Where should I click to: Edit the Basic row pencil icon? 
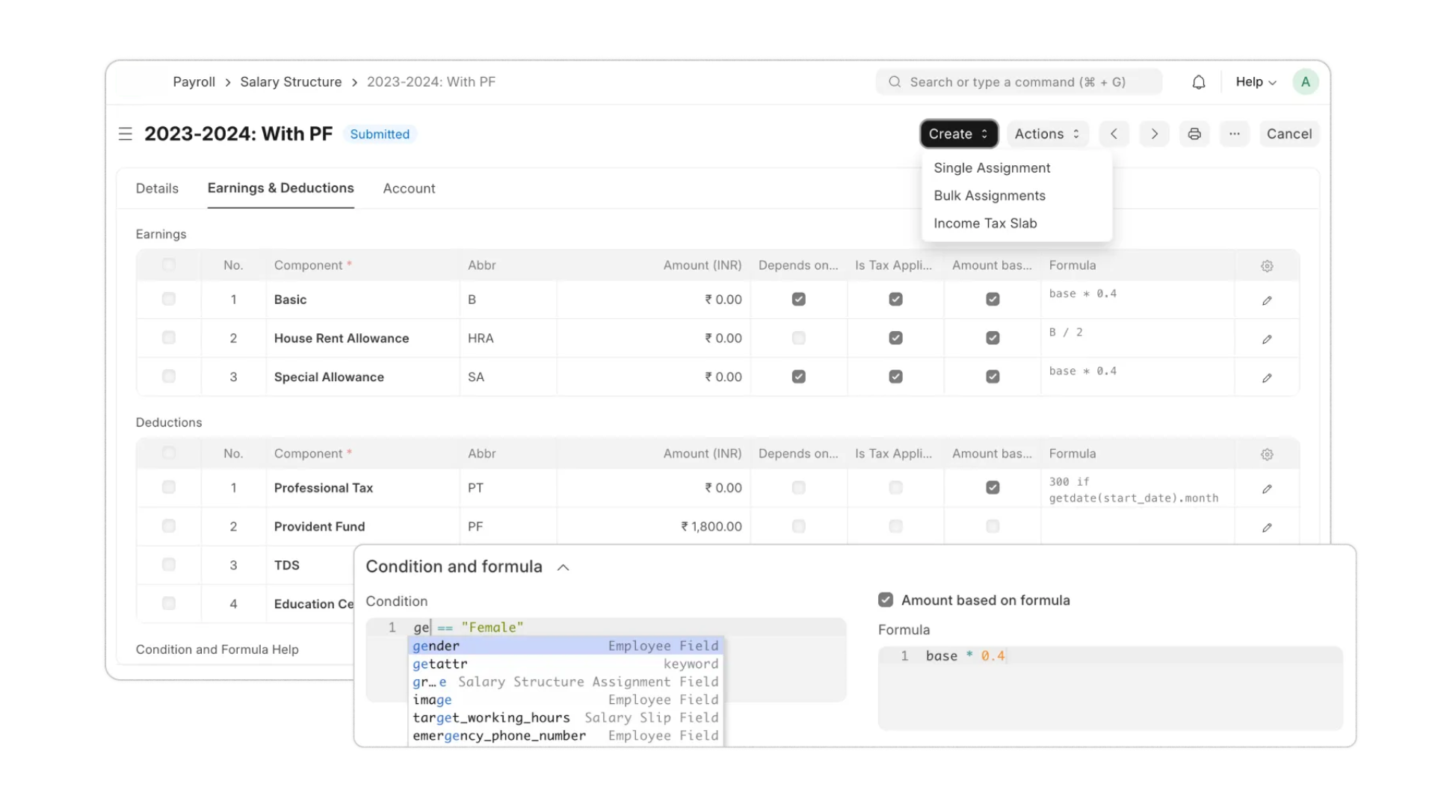tap(1267, 300)
